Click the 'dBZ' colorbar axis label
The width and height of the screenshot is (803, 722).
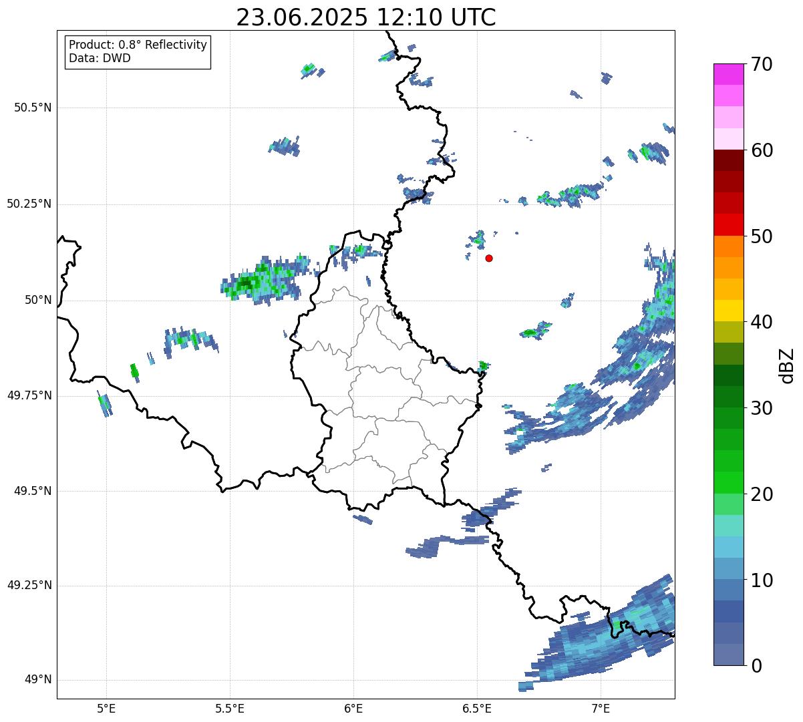(x=788, y=365)
